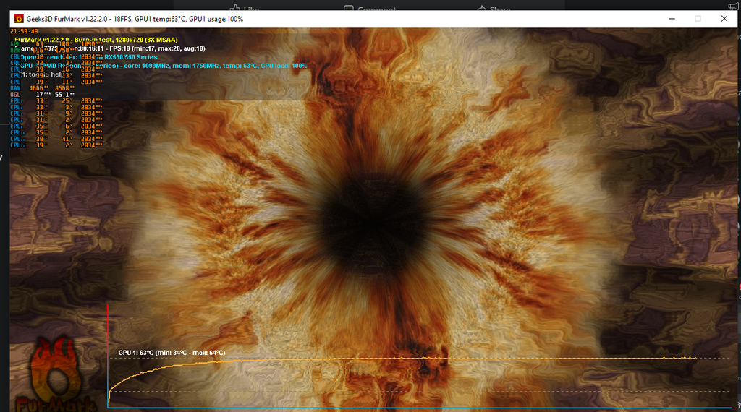Click the 'FPS:18 (min:17, max:20, avg:18)' text
Image resolution: width=741 pixels, height=412 pixels.
pyautogui.click(x=157, y=48)
